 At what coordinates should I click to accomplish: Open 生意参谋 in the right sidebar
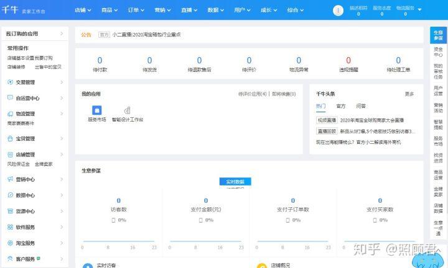(438, 35)
